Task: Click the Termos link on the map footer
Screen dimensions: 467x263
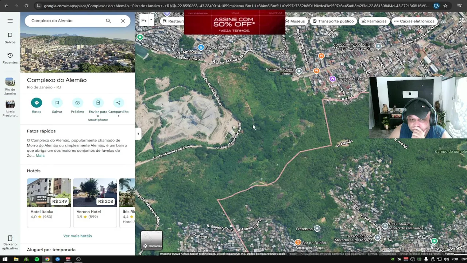Action: click(373, 254)
